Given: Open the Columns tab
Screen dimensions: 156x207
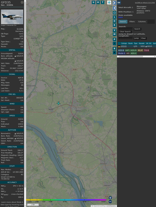Looking at the screenshot, I should point(142,22).
